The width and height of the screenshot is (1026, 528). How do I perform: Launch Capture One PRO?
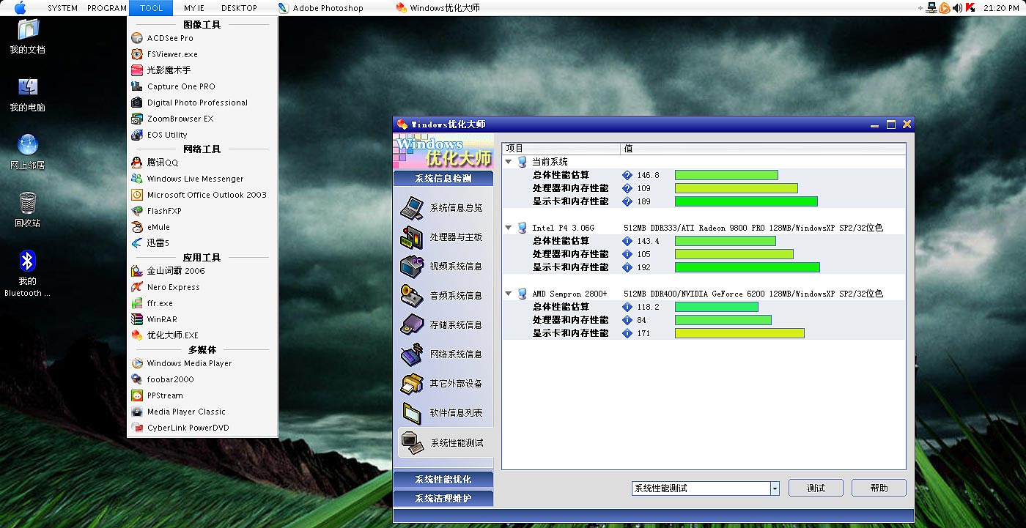pos(202,86)
